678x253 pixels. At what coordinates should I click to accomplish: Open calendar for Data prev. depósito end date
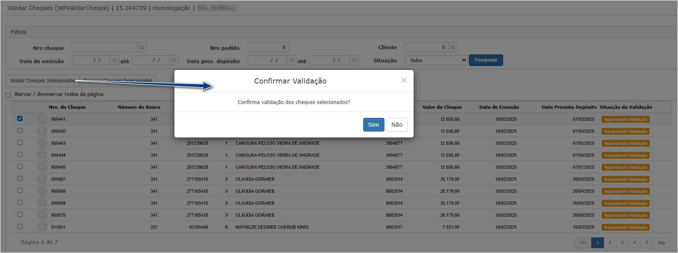[354, 61]
